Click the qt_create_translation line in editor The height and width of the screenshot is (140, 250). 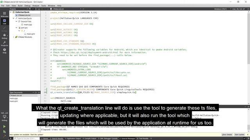tap(93, 93)
